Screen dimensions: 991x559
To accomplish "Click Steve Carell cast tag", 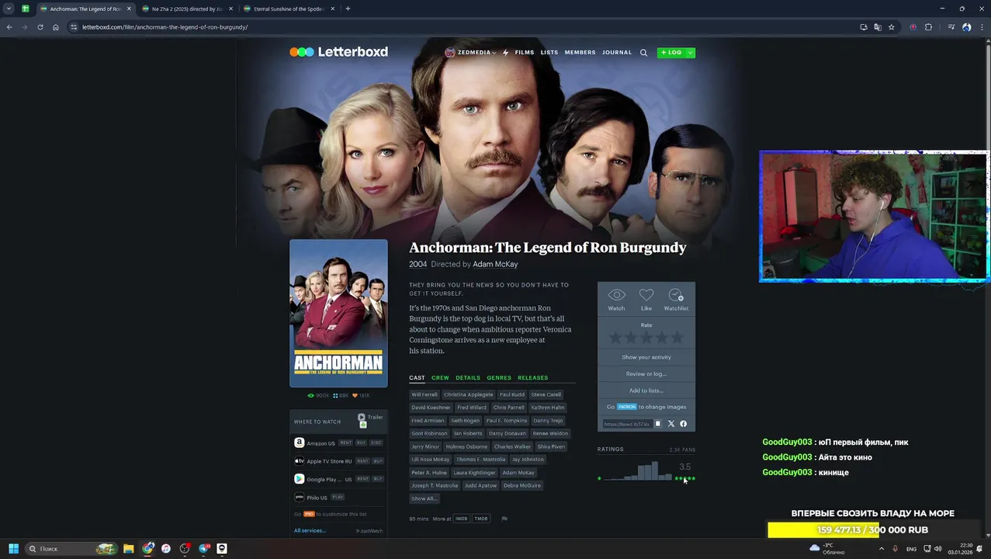I will pyautogui.click(x=546, y=394).
